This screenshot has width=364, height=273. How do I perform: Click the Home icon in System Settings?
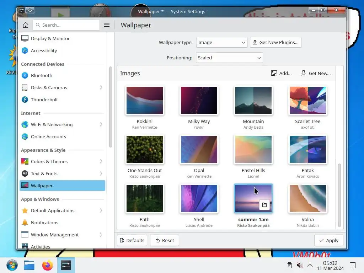pos(26,25)
